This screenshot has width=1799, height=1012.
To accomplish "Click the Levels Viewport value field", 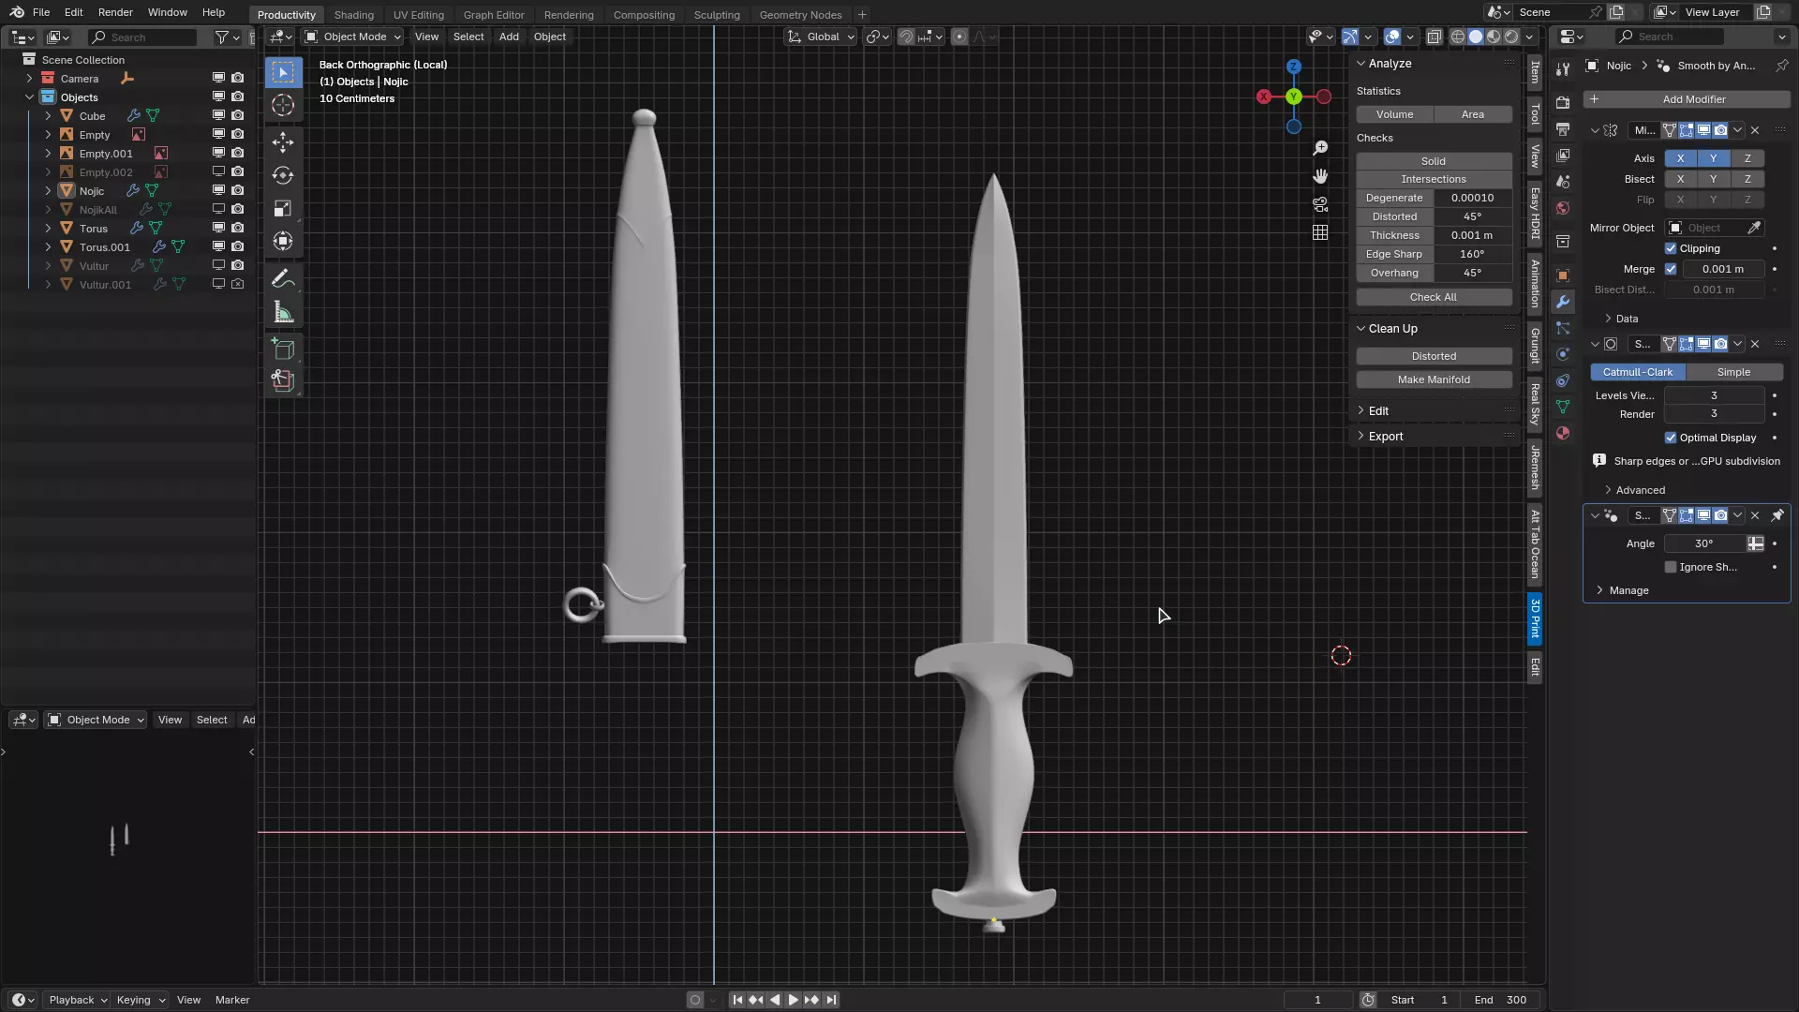I will pyautogui.click(x=1714, y=395).
